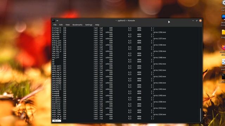Open the Edit menu
This screenshot has height=126, width=225.
point(61,25)
